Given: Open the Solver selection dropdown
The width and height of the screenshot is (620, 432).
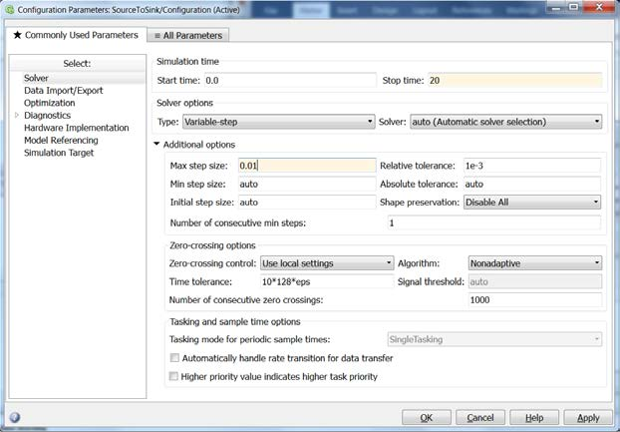Looking at the screenshot, I should point(505,122).
